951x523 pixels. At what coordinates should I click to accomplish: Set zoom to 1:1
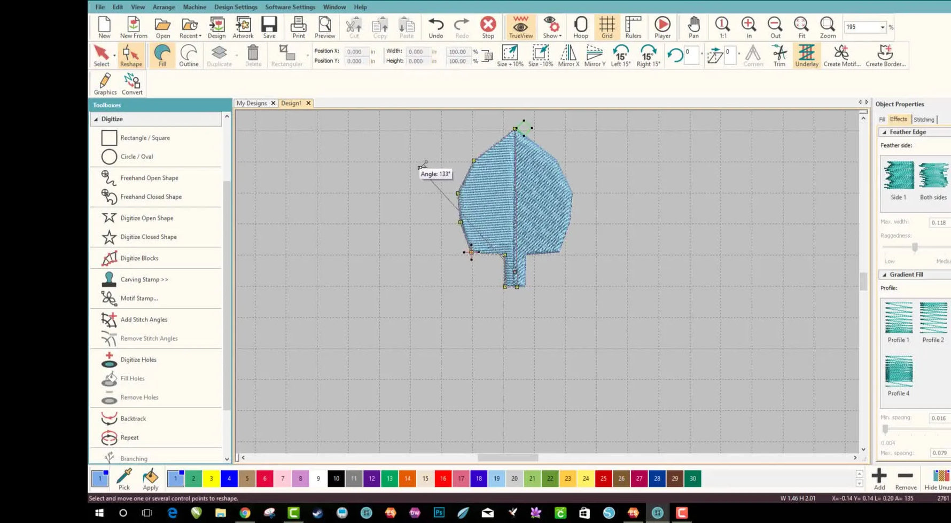722,27
